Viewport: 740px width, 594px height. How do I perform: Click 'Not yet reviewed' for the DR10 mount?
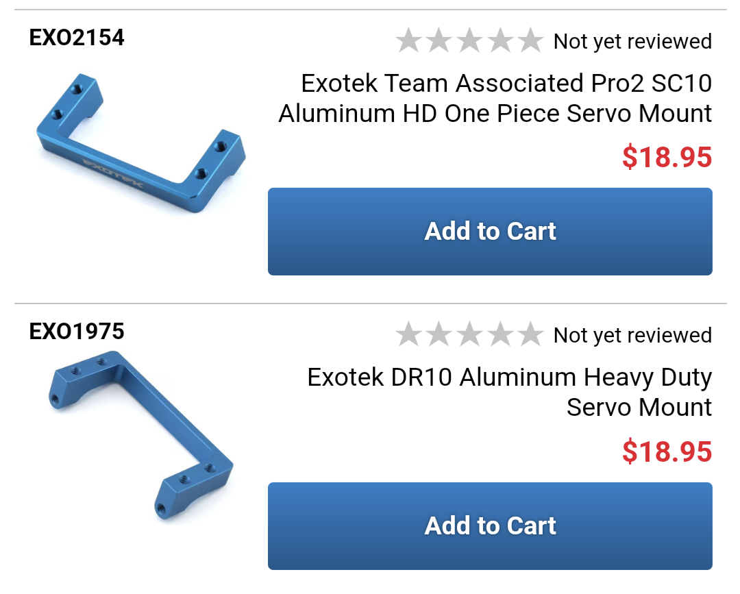(x=632, y=336)
